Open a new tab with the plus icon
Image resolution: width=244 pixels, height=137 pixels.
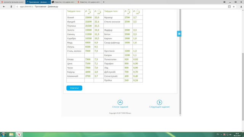click(104, 2)
